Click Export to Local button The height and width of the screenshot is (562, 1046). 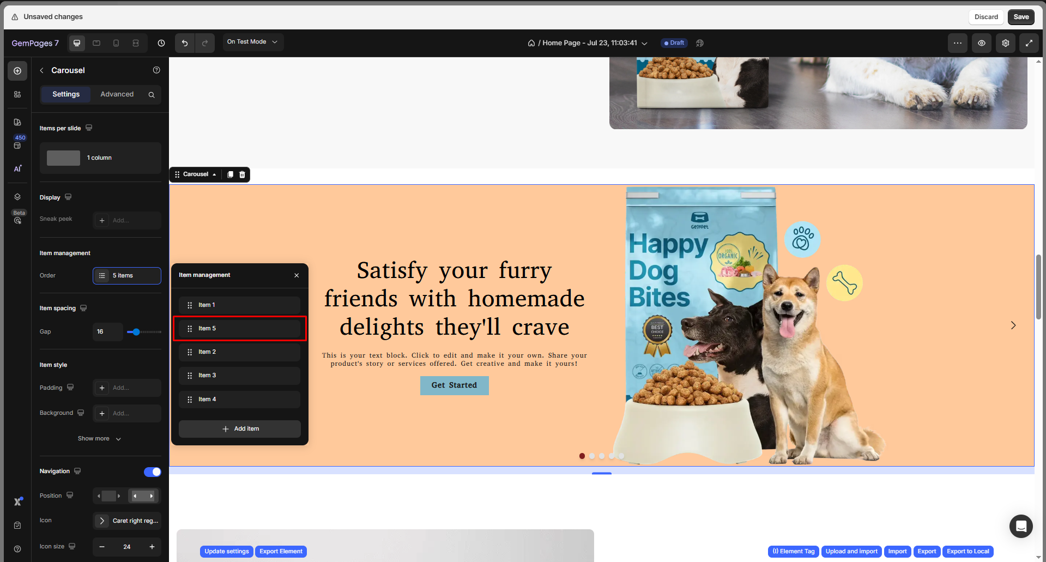[968, 552]
